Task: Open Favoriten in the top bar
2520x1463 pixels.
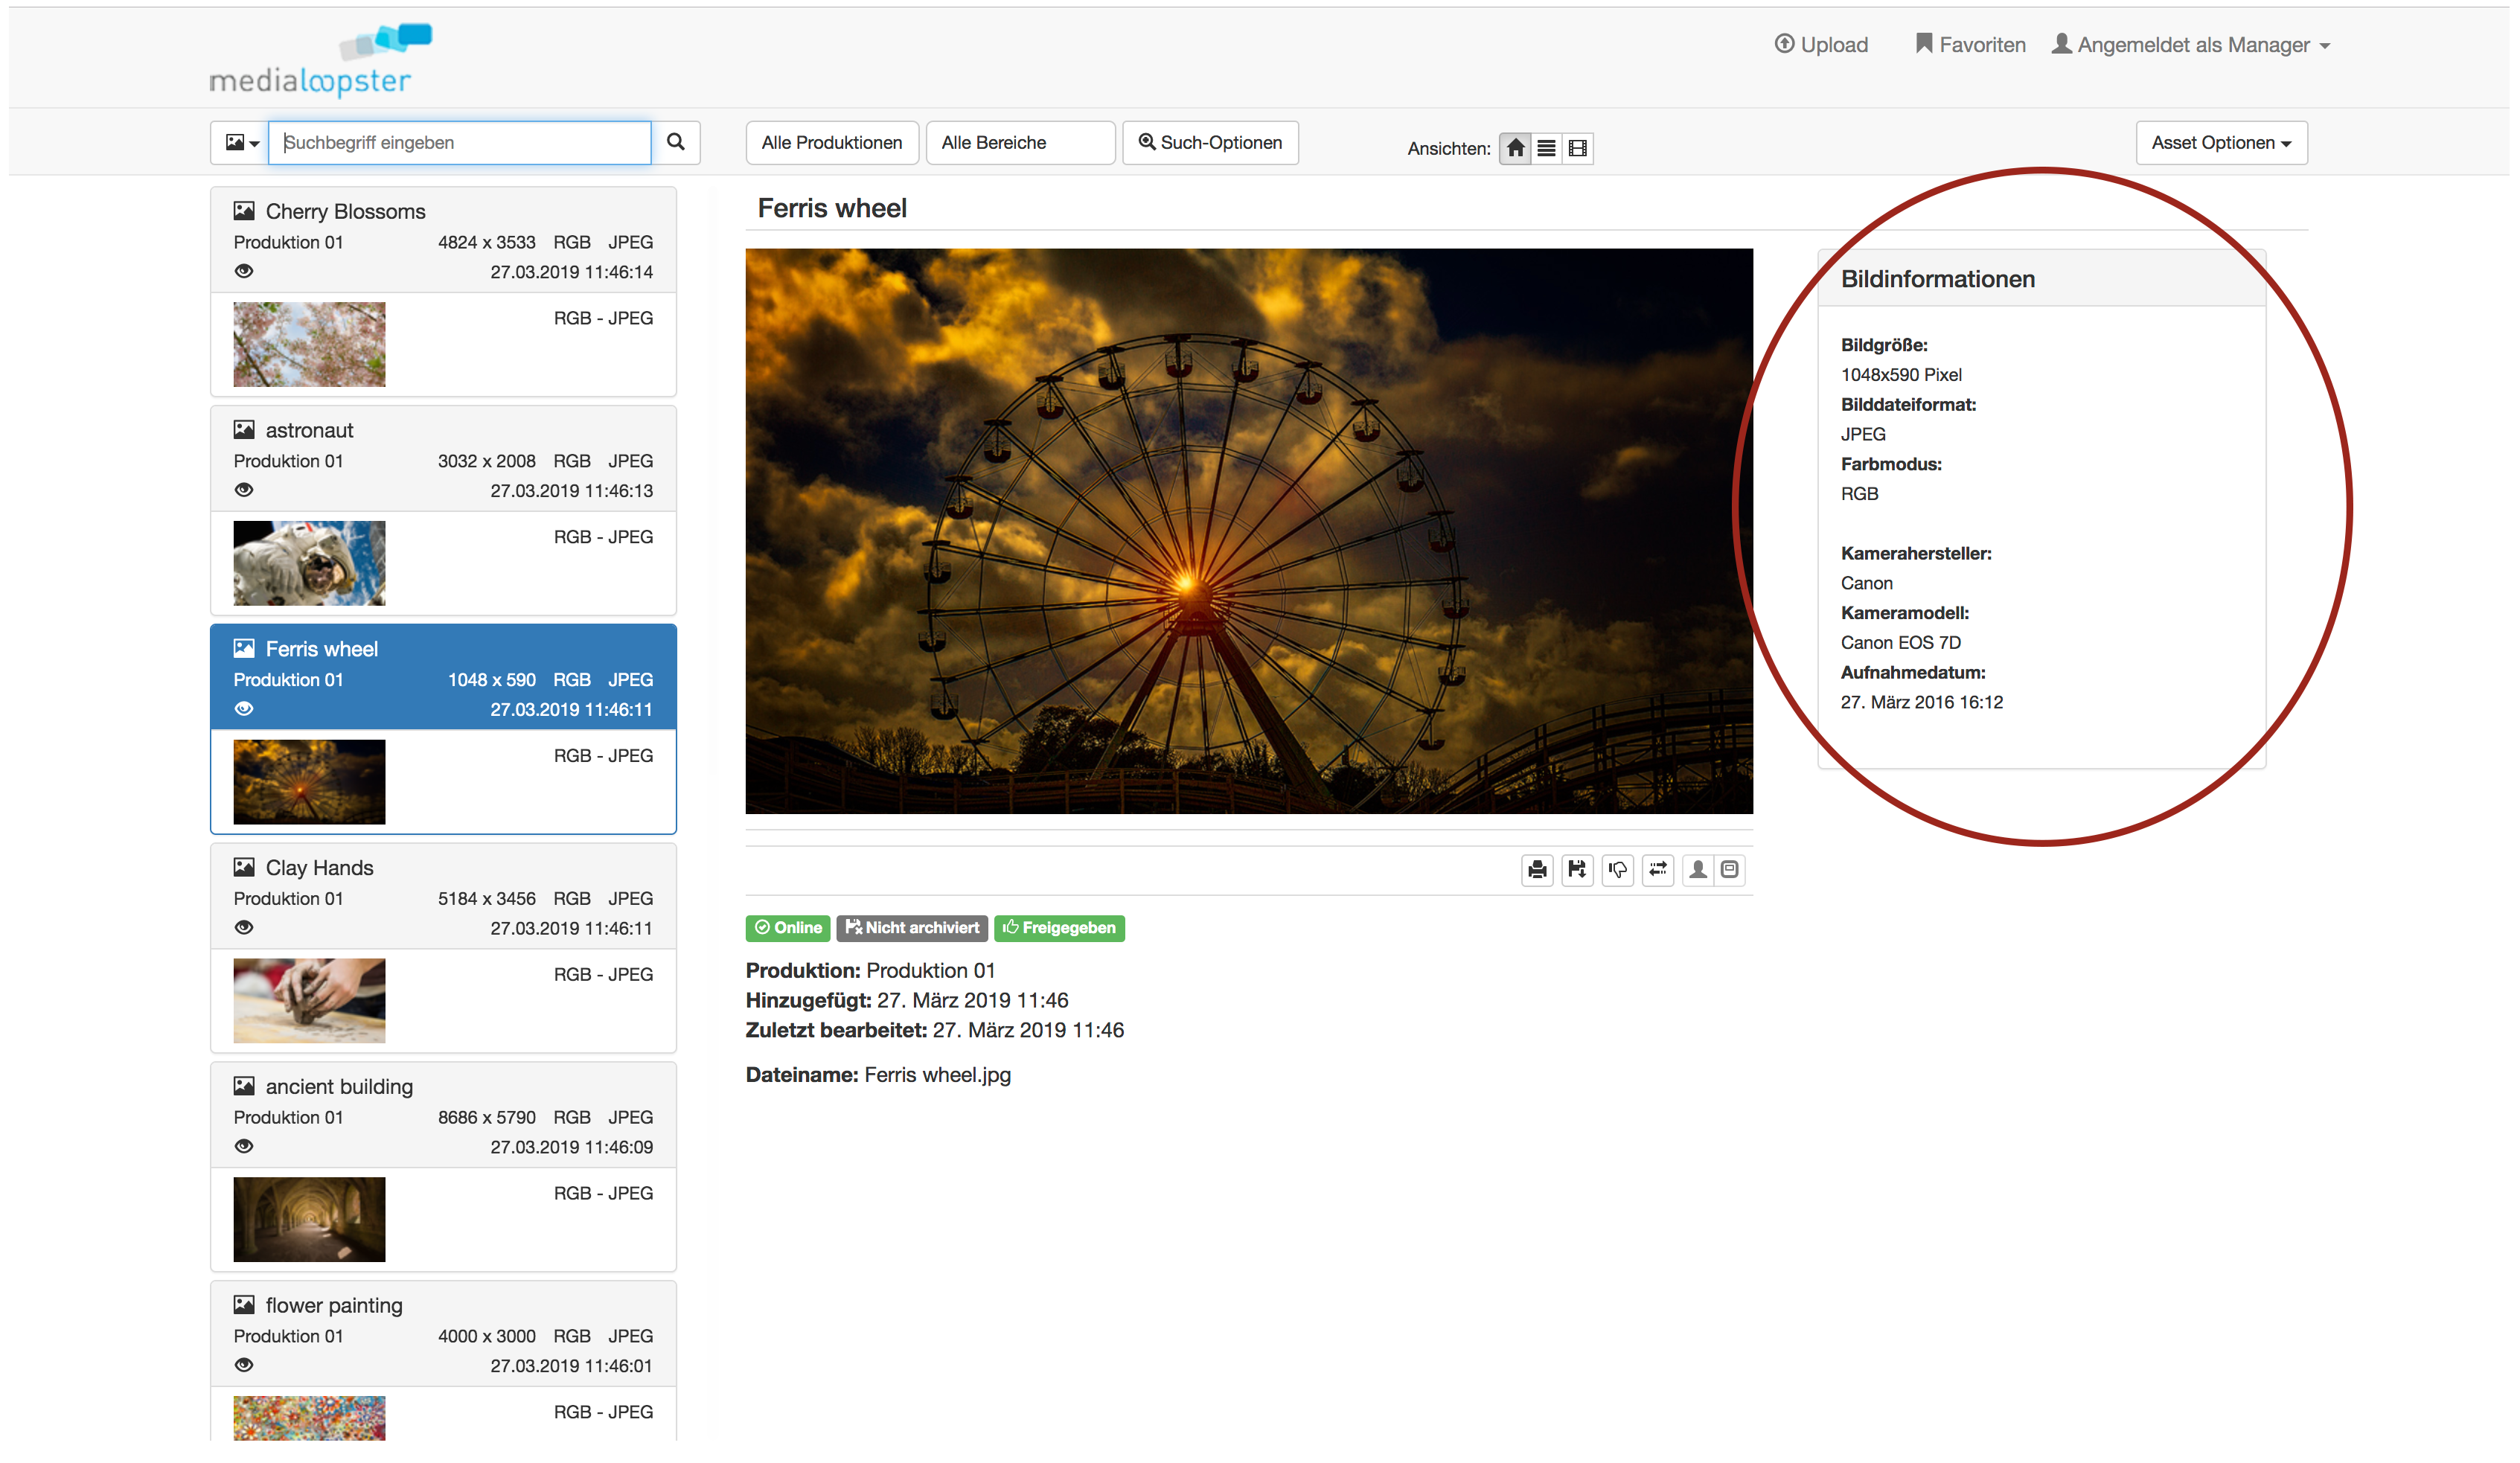Action: 1970,45
